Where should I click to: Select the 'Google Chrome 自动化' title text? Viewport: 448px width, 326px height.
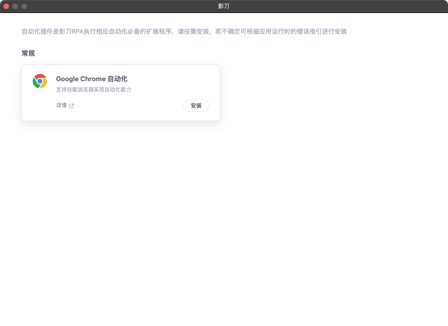point(91,78)
